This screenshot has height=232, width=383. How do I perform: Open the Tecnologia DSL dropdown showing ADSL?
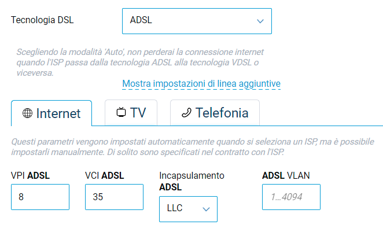pos(197,21)
